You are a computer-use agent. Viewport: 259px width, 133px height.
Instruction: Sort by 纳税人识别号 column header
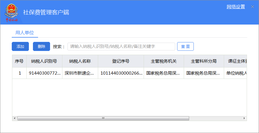[44, 61]
